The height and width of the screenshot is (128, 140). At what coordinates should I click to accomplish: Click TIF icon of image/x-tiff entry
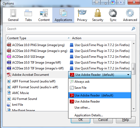pyautogui.click(x=9, y=68)
